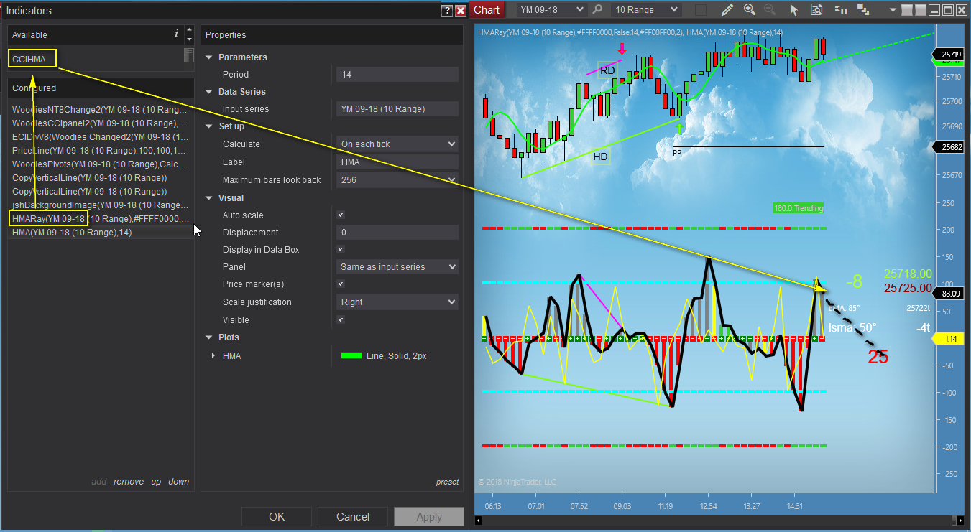Viewport: 971px width, 532px height.
Task: Select the HMARay configured indicator
Action: pyautogui.click(x=100, y=219)
